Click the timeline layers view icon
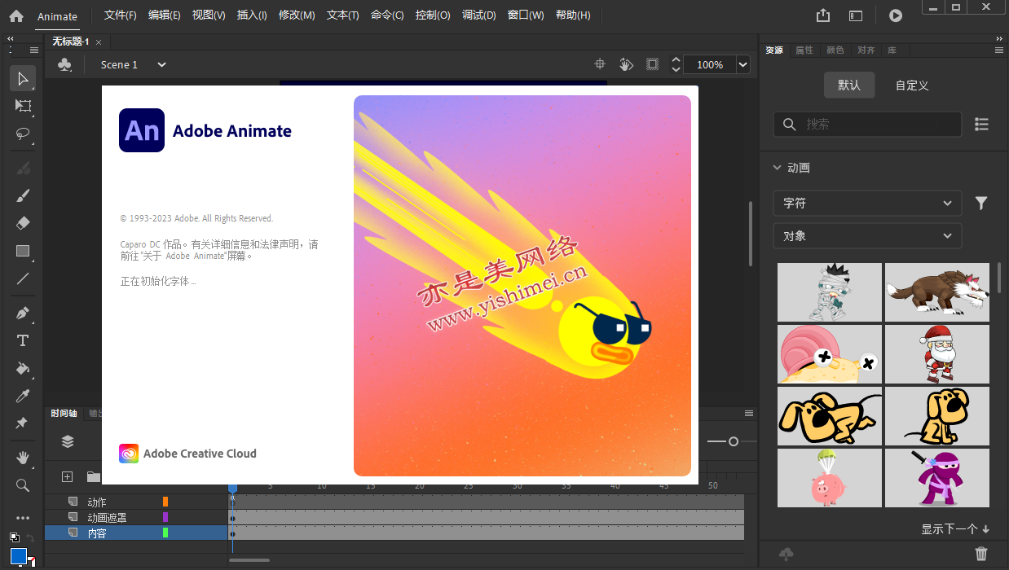 68,441
